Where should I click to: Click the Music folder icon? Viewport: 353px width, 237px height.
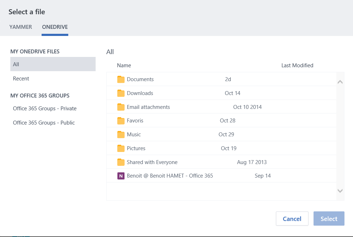[121, 135]
